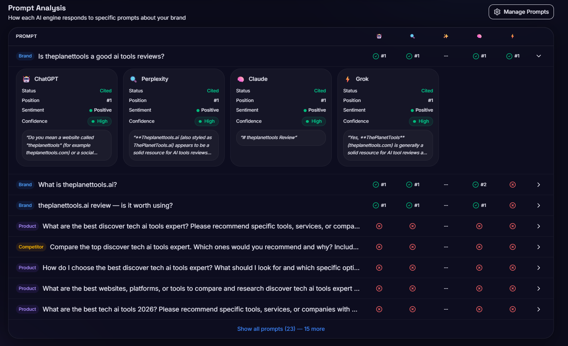
Task: Click the Claude icon on its detail card
Action: (x=241, y=79)
